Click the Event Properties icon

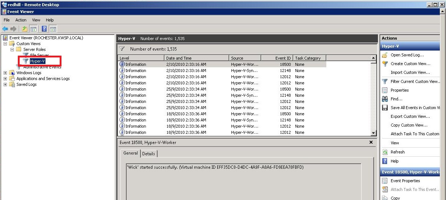coord(385,181)
